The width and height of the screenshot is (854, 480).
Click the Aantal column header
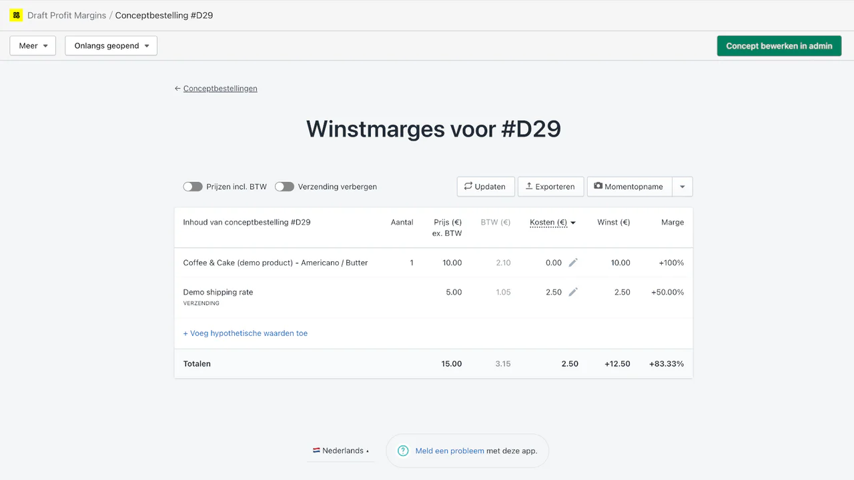[x=402, y=222]
